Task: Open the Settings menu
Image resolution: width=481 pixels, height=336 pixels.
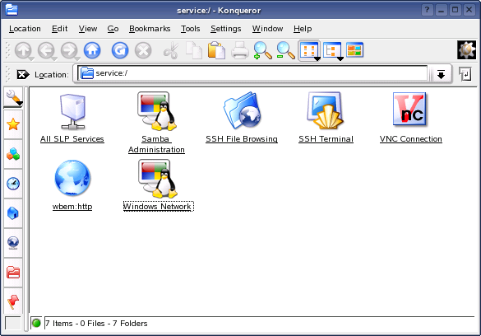Action: (226, 29)
